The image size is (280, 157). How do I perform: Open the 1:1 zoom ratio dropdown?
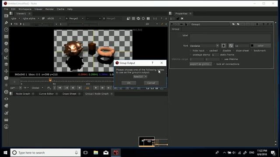click(x=157, y=18)
